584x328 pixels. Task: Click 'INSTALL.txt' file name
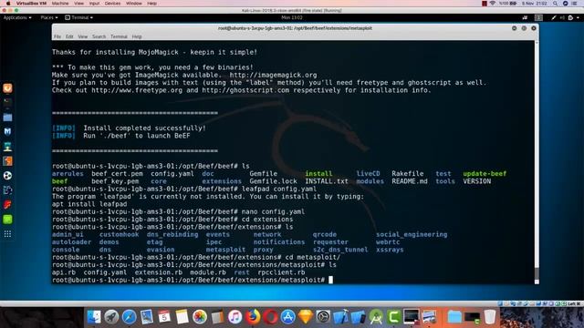pyautogui.click(x=327, y=181)
